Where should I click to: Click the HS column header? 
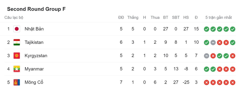point(186,17)
